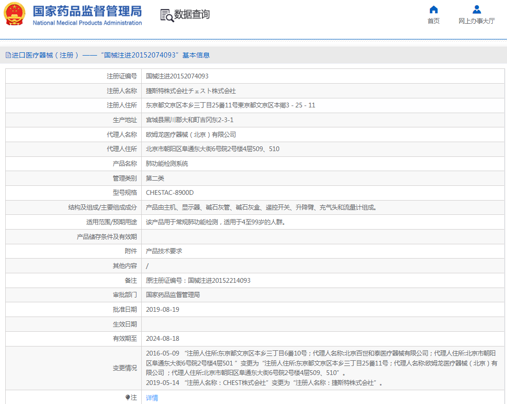Click the document icon beside 进口医疗器械 heading

[8, 55]
